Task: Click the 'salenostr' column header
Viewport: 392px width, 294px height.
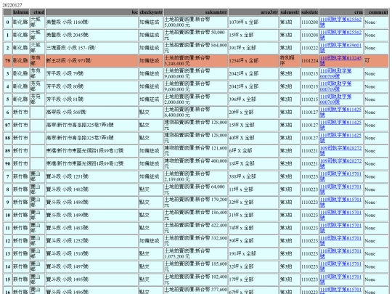Action: click(290, 12)
